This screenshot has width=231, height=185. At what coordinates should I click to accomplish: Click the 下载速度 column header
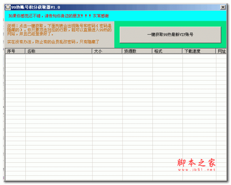(199, 51)
